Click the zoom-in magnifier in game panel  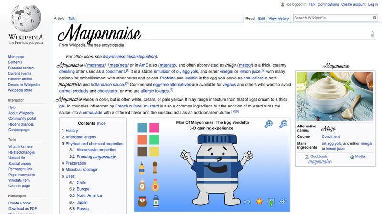click(268, 124)
